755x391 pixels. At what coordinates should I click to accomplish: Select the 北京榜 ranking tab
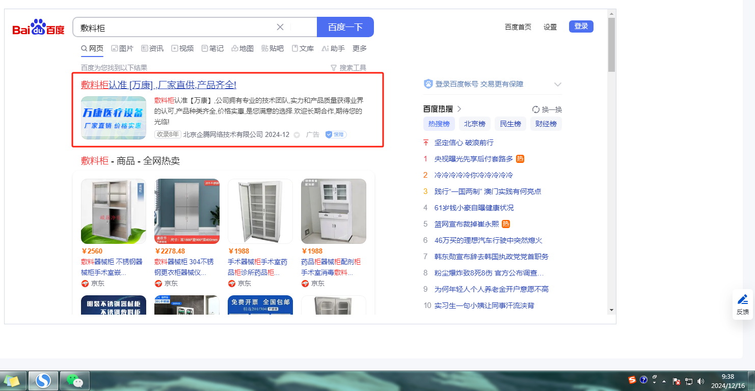[475, 124]
